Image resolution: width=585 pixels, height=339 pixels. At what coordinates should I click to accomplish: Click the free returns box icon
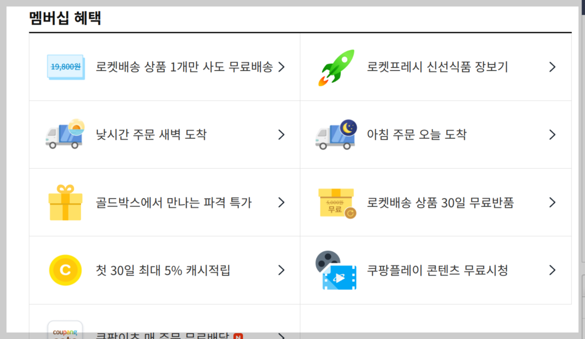[x=337, y=203]
